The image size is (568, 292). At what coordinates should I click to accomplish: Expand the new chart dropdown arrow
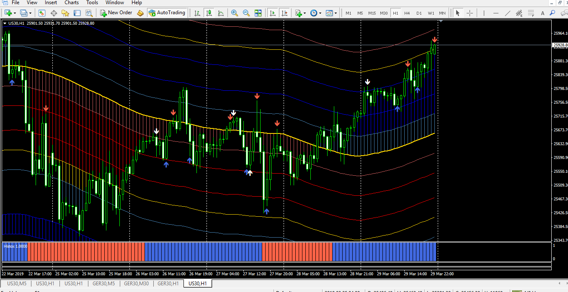pos(14,13)
